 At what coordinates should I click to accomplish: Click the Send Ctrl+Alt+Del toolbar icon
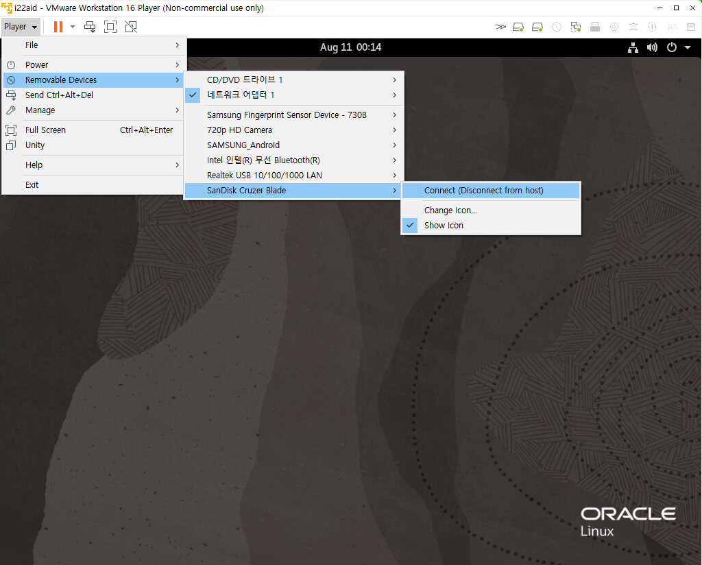90,27
